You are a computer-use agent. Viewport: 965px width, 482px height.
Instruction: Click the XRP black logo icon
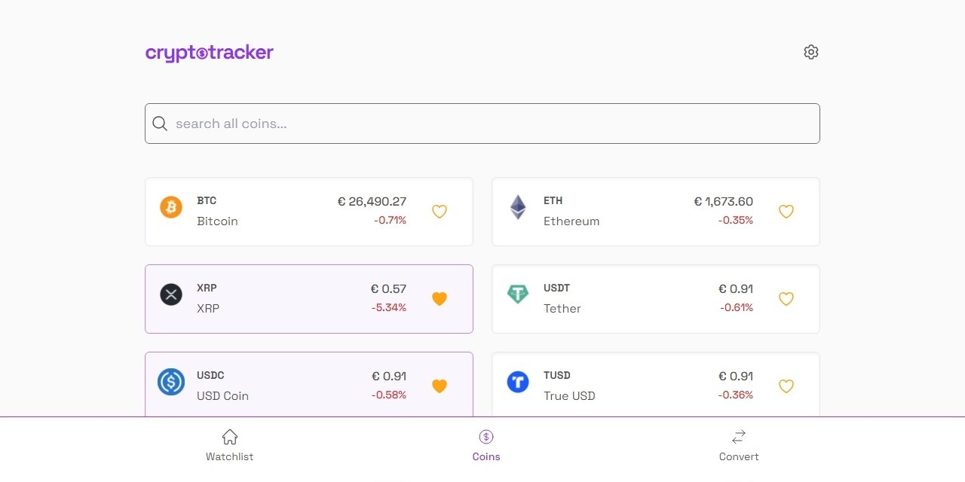171,294
